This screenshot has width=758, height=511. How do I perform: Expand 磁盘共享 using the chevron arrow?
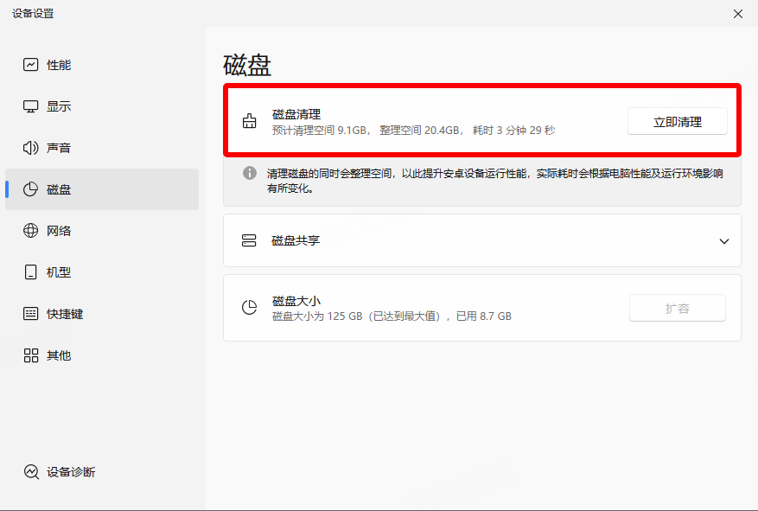point(724,241)
